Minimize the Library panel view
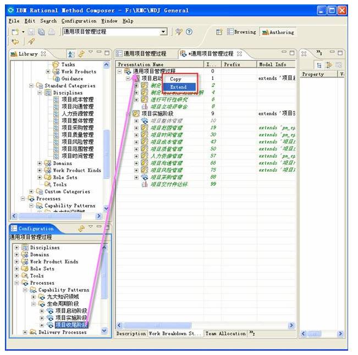358x355 pixels. click(x=99, y=53)
